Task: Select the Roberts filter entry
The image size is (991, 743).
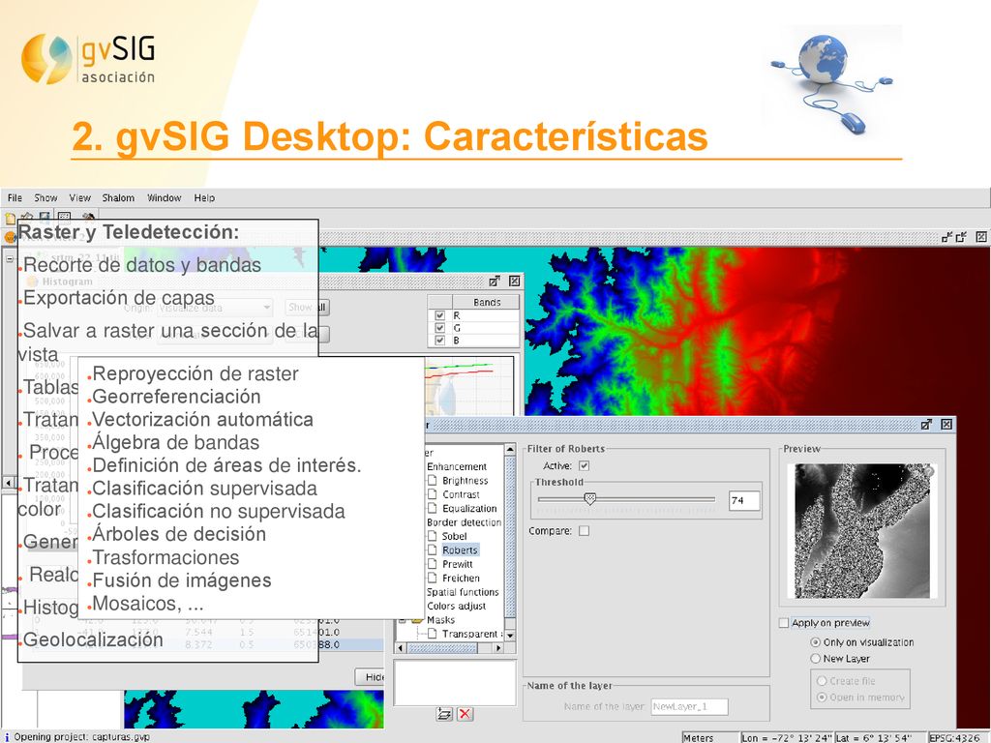Action: tap(460, 550)
